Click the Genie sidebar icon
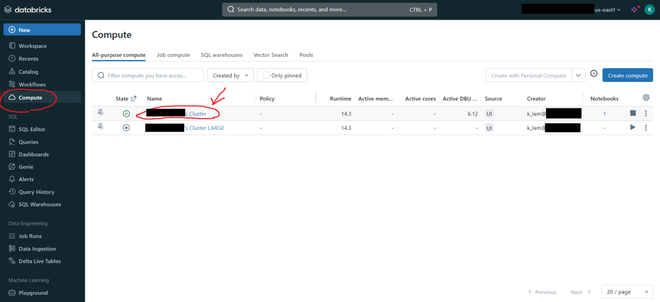The width and height of the screenshot is (660, 302). point(12,167)
